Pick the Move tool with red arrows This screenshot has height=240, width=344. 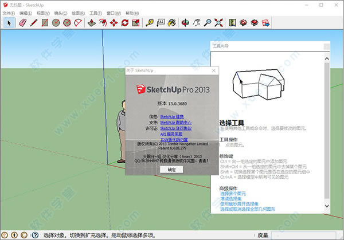pyautogui.click(x=114, y=23)
